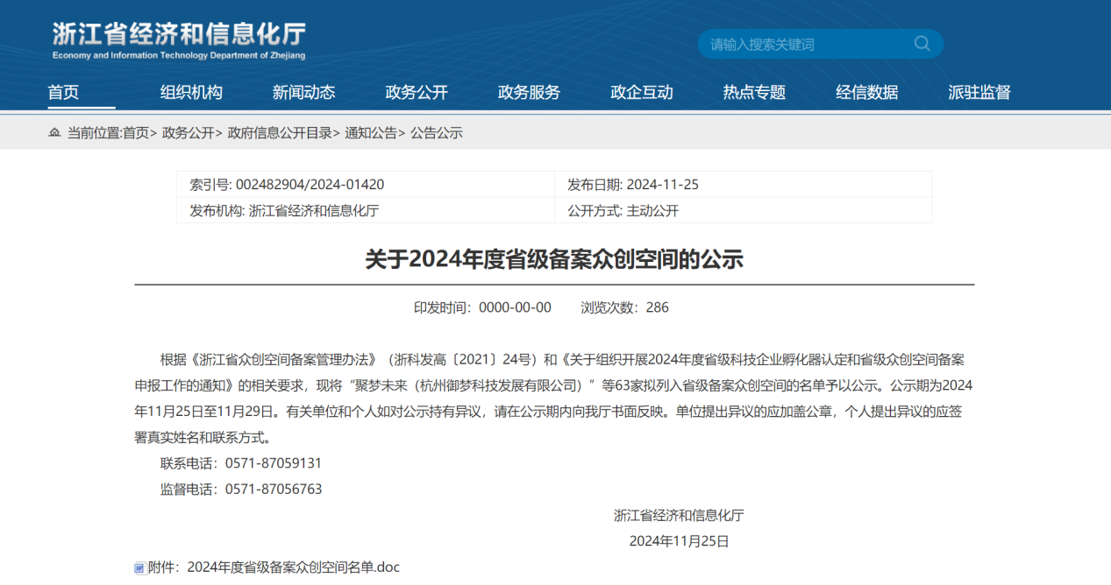The height and width of the screenshot is (585, 1111).
Task: Click the signed date 2024年11月25日
Action: pyautogui.click(x=679, y=541)
